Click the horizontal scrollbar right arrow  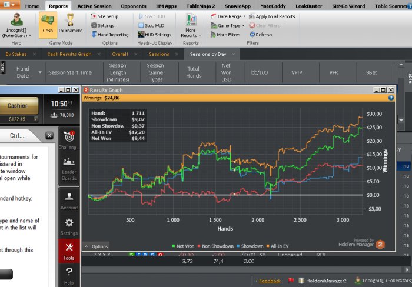[x=407, y=270]
